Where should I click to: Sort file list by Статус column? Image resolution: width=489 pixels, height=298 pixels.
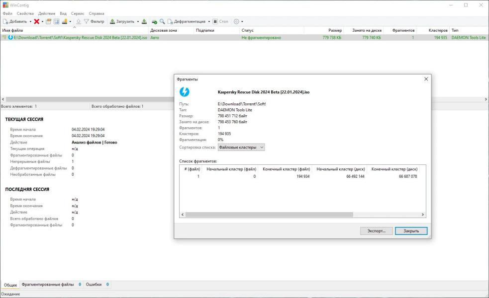pos(272,30)
